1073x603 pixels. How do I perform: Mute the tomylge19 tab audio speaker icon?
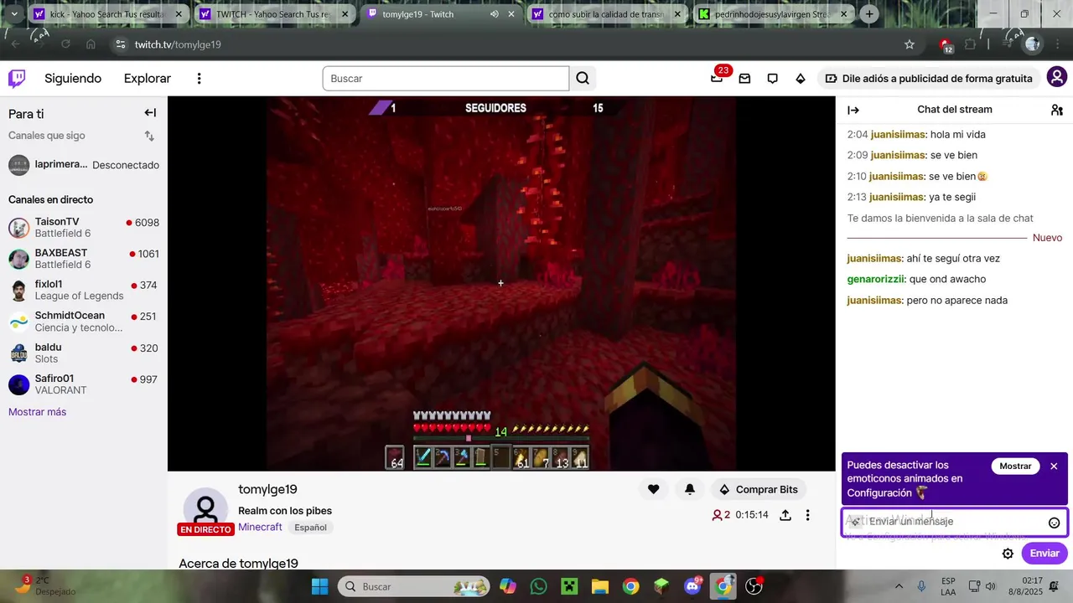pos(494,14)
